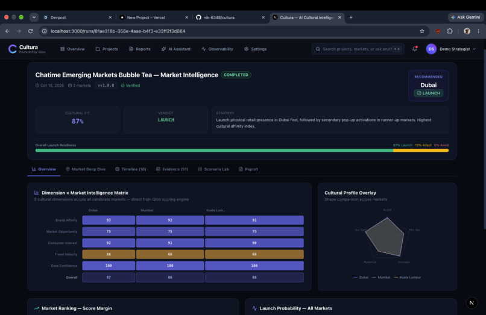Bookmark page with star icon
Image resolution: width=486 pixels, height=315 pixels.
[422, 31]
